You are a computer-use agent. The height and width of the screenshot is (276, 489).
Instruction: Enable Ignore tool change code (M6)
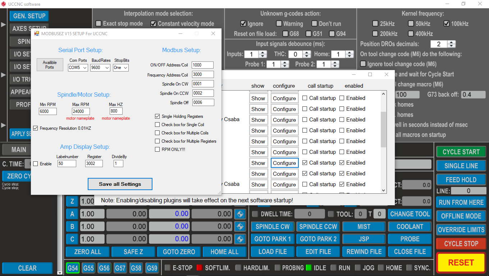coord(363,64)
